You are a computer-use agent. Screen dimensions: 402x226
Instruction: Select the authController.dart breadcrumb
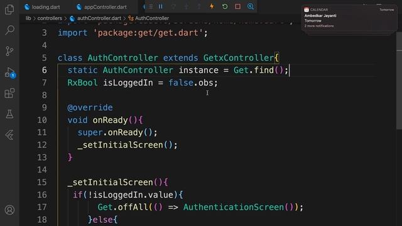click(99, 18)
